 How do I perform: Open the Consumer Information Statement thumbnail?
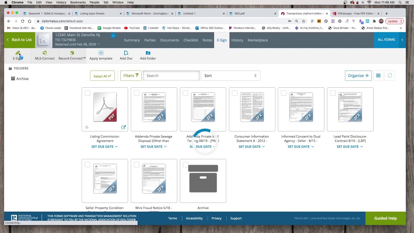(252, 107)
